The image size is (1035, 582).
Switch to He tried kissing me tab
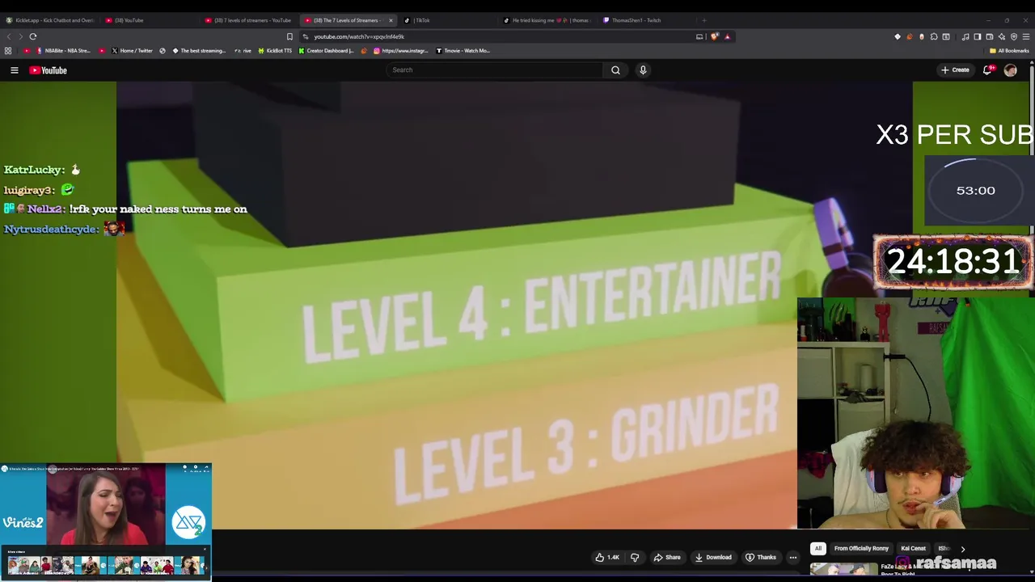click(x=546, y=20)
